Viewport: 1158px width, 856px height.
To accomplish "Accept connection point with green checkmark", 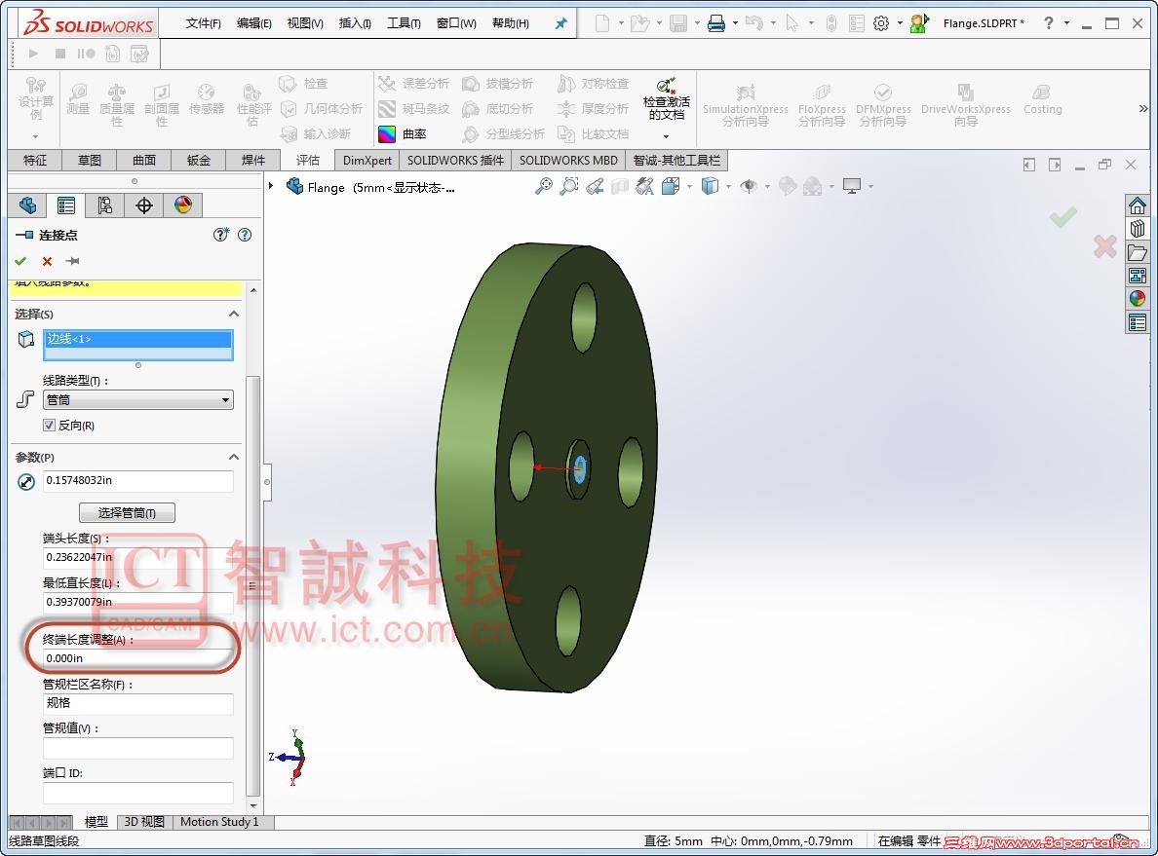I will pyautogui.click(x=20, y=261).
